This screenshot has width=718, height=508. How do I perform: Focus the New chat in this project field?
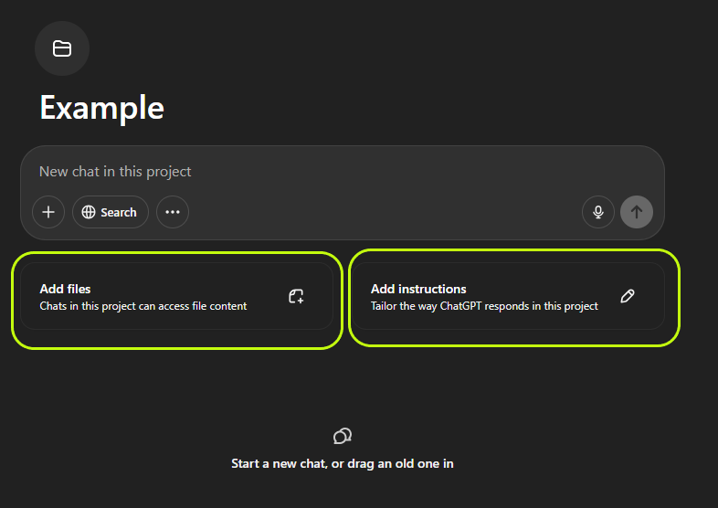(x=343, y=172)
